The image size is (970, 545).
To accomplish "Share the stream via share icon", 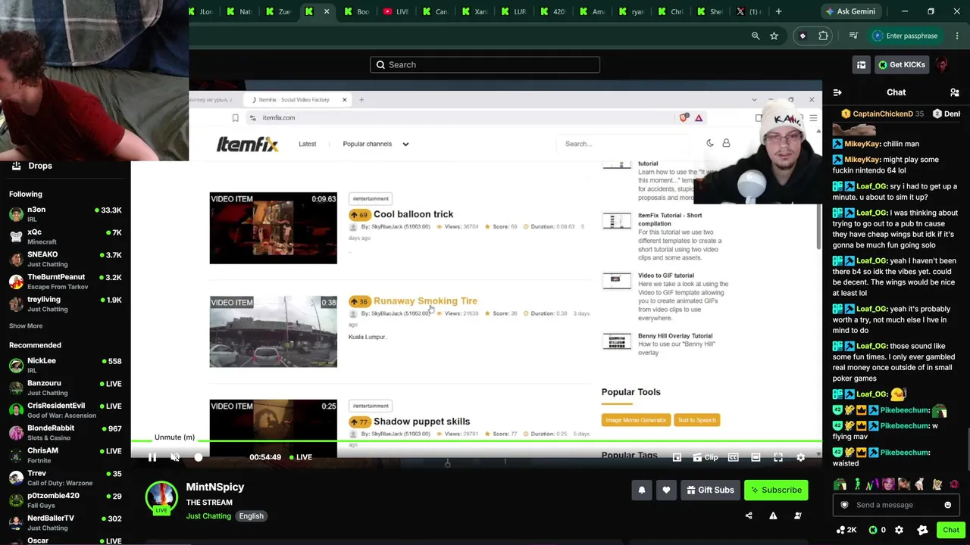I will pyautogui.click(x=749, y=515).
